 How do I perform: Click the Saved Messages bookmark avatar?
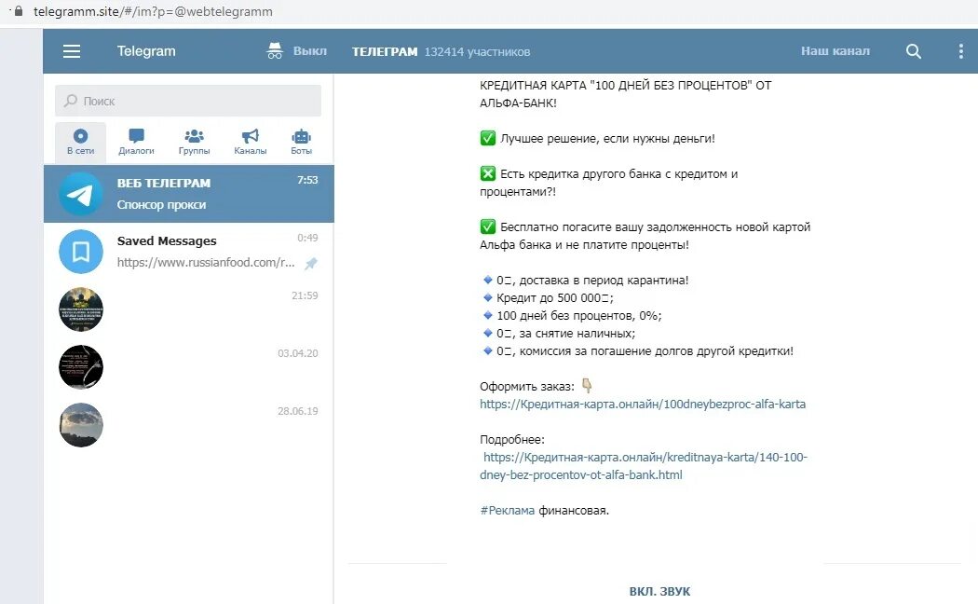(x=81, y=252)
